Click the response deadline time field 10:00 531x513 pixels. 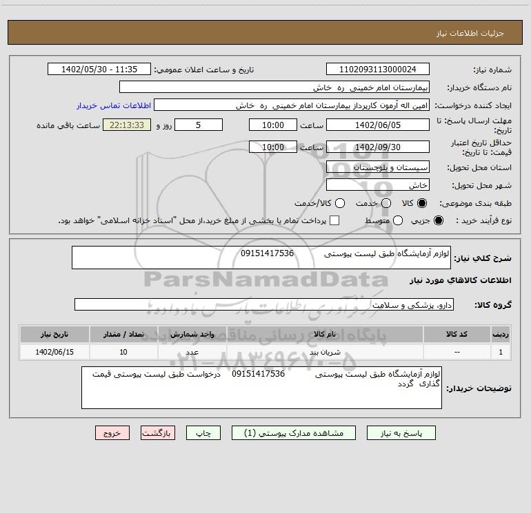click(273, 125)
